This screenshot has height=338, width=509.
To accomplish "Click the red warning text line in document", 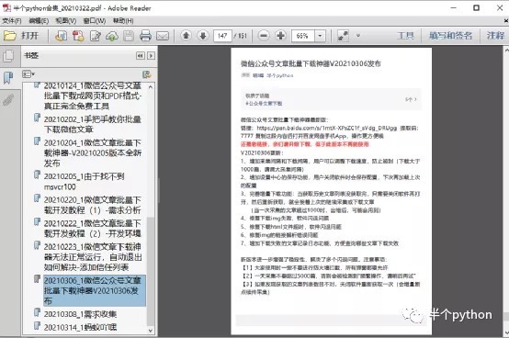I will [305, 144].
